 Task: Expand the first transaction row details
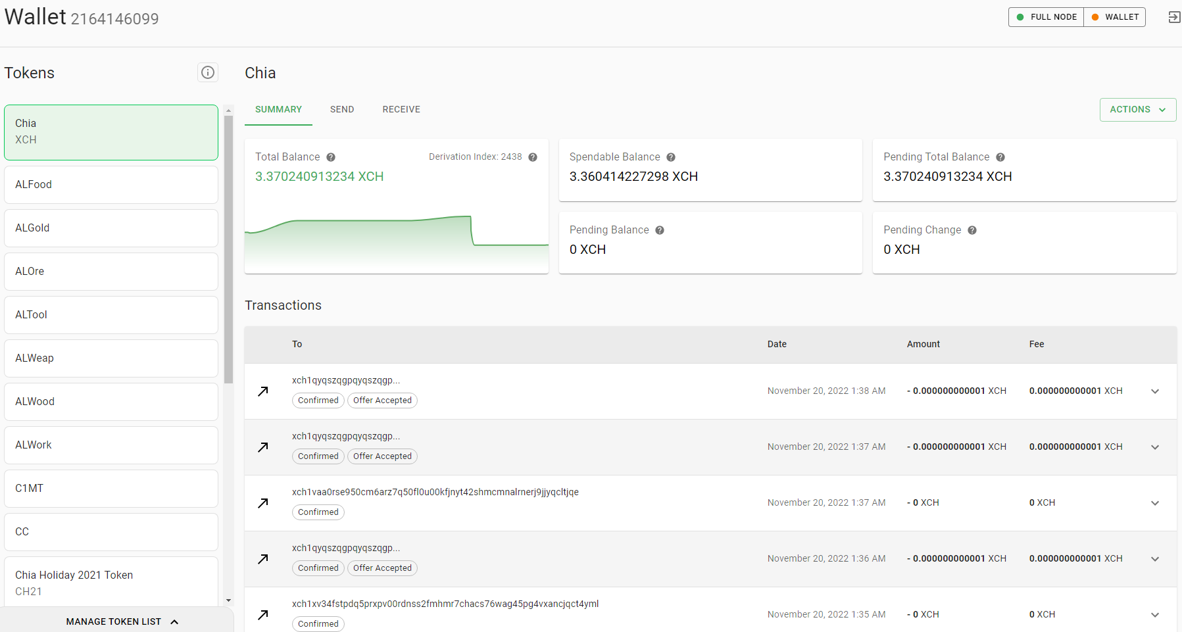pyautogui.click(x=1155, y=391)
